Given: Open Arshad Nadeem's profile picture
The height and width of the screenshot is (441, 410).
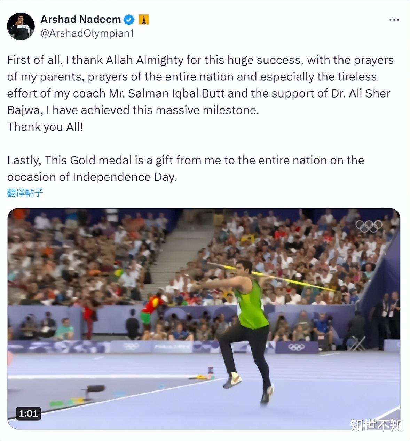Looking at the screenshot, I should tap(21, 26).
